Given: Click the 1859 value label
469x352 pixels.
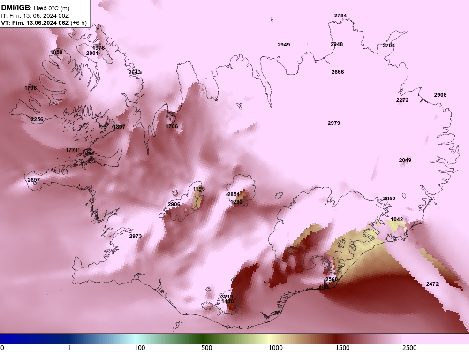Looking at the screenshot, I should [56, 52].
